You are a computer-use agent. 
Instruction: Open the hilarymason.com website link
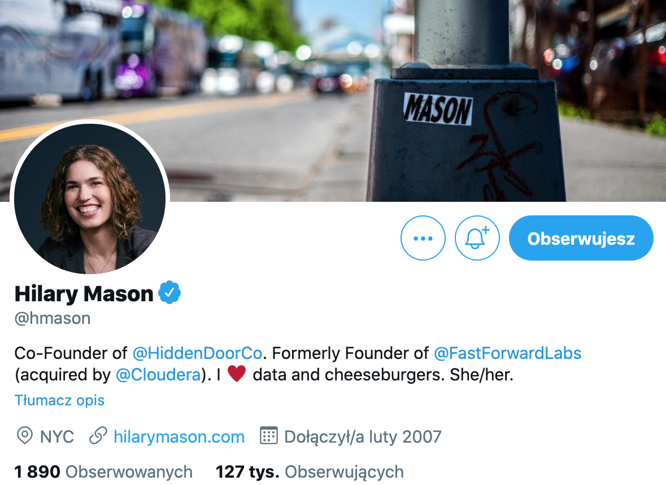pos(179,437)
